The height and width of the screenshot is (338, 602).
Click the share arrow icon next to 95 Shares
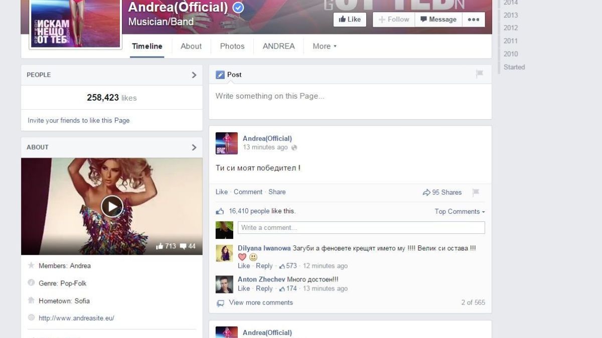(x=426, y=192)
